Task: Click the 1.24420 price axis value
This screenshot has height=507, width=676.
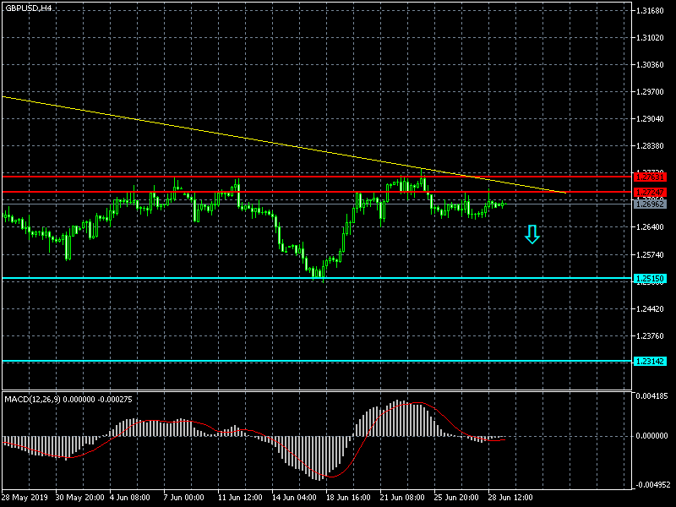Action: click(x=650, y=309)
